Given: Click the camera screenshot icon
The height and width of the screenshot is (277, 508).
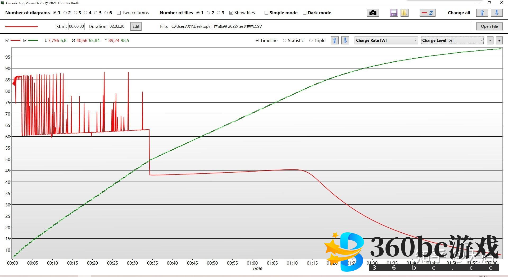Looking at the screenshot, I should pos(373,13).
